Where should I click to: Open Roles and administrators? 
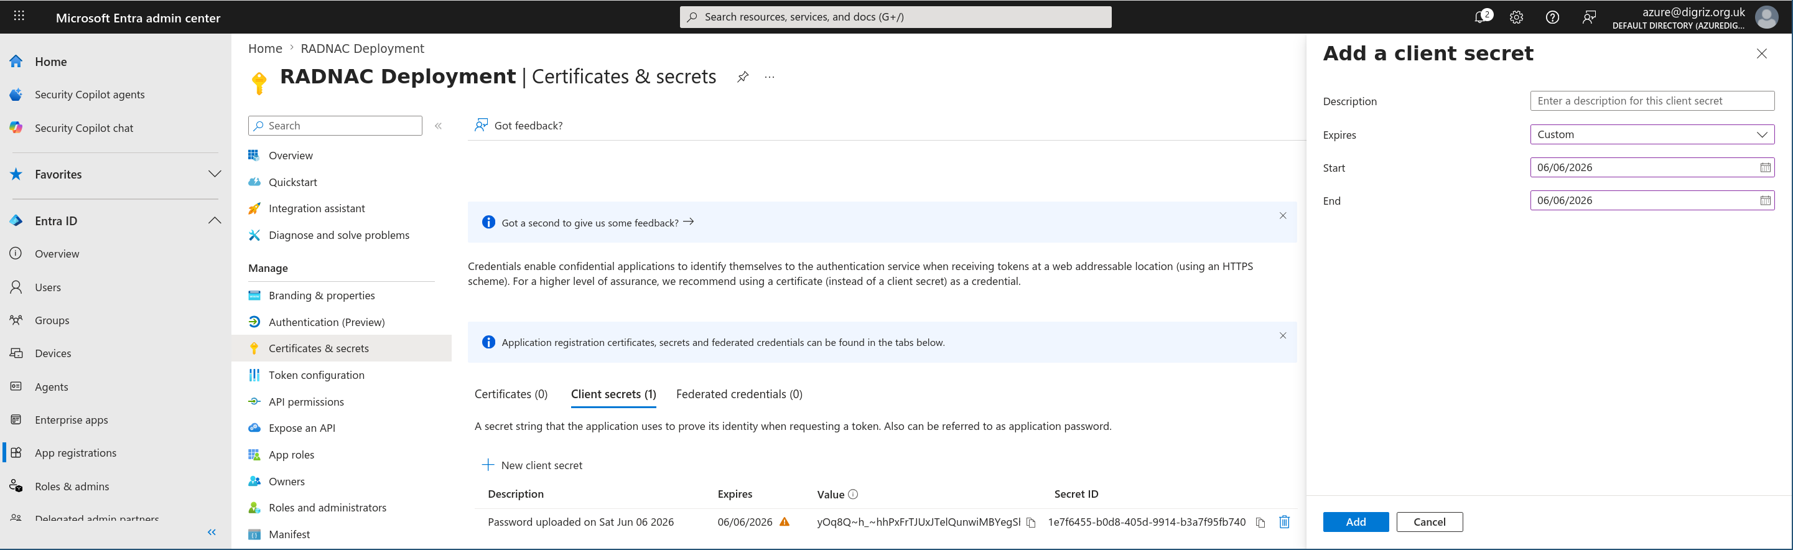click(327, 508)
